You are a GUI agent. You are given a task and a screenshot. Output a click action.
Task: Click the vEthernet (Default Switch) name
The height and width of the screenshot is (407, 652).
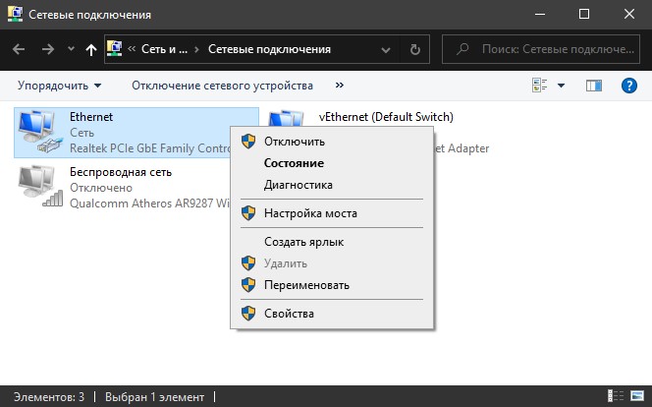(386, 117)
